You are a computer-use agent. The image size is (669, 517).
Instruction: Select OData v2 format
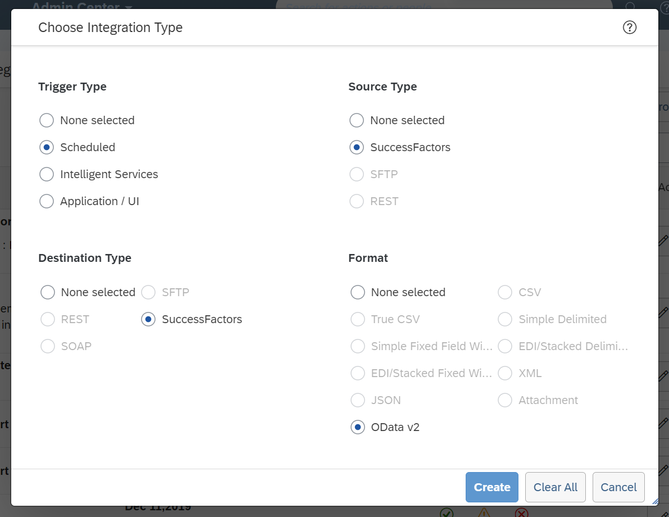point(358,427)
